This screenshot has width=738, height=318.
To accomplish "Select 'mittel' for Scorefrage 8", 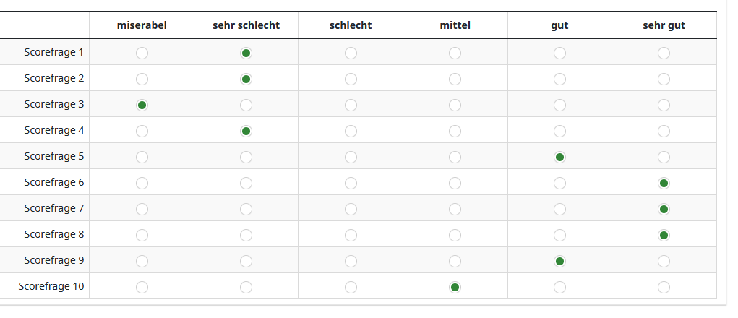I will 455,235.
